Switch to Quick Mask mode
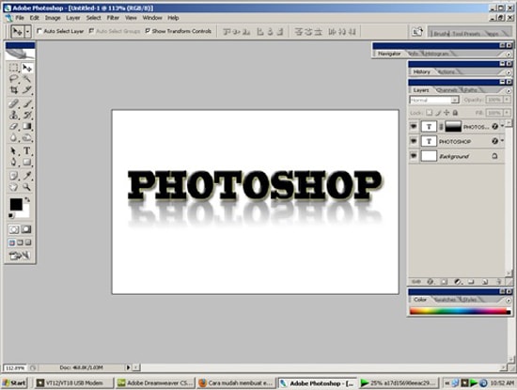 click(26, 229)
